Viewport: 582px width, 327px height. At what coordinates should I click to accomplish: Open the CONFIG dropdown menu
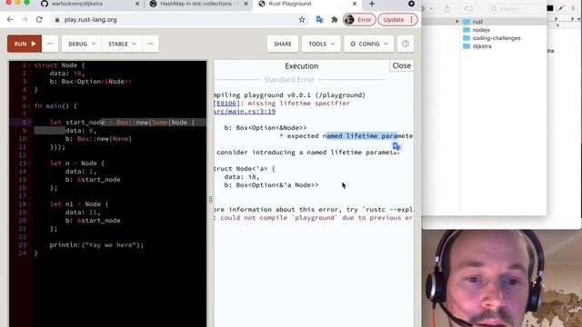[x=368, y=44]
